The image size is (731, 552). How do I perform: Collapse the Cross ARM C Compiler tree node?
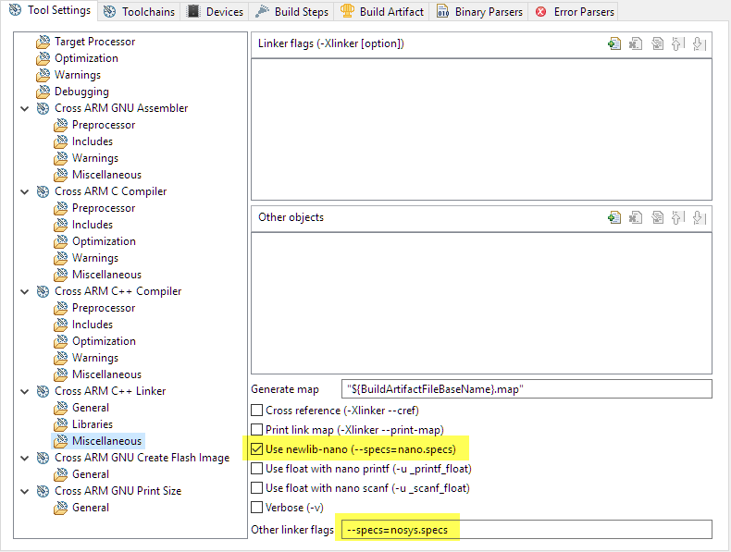point(24,191)
